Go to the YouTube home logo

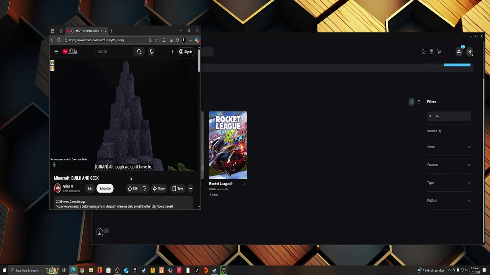(70, 51)
